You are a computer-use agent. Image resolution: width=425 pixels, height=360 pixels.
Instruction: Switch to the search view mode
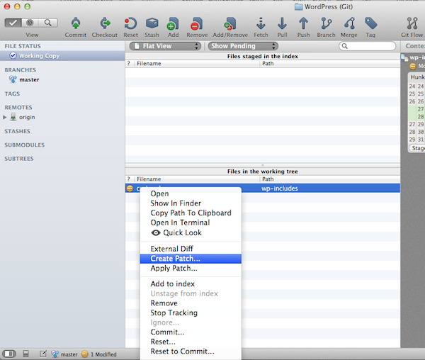coord(48,22)
